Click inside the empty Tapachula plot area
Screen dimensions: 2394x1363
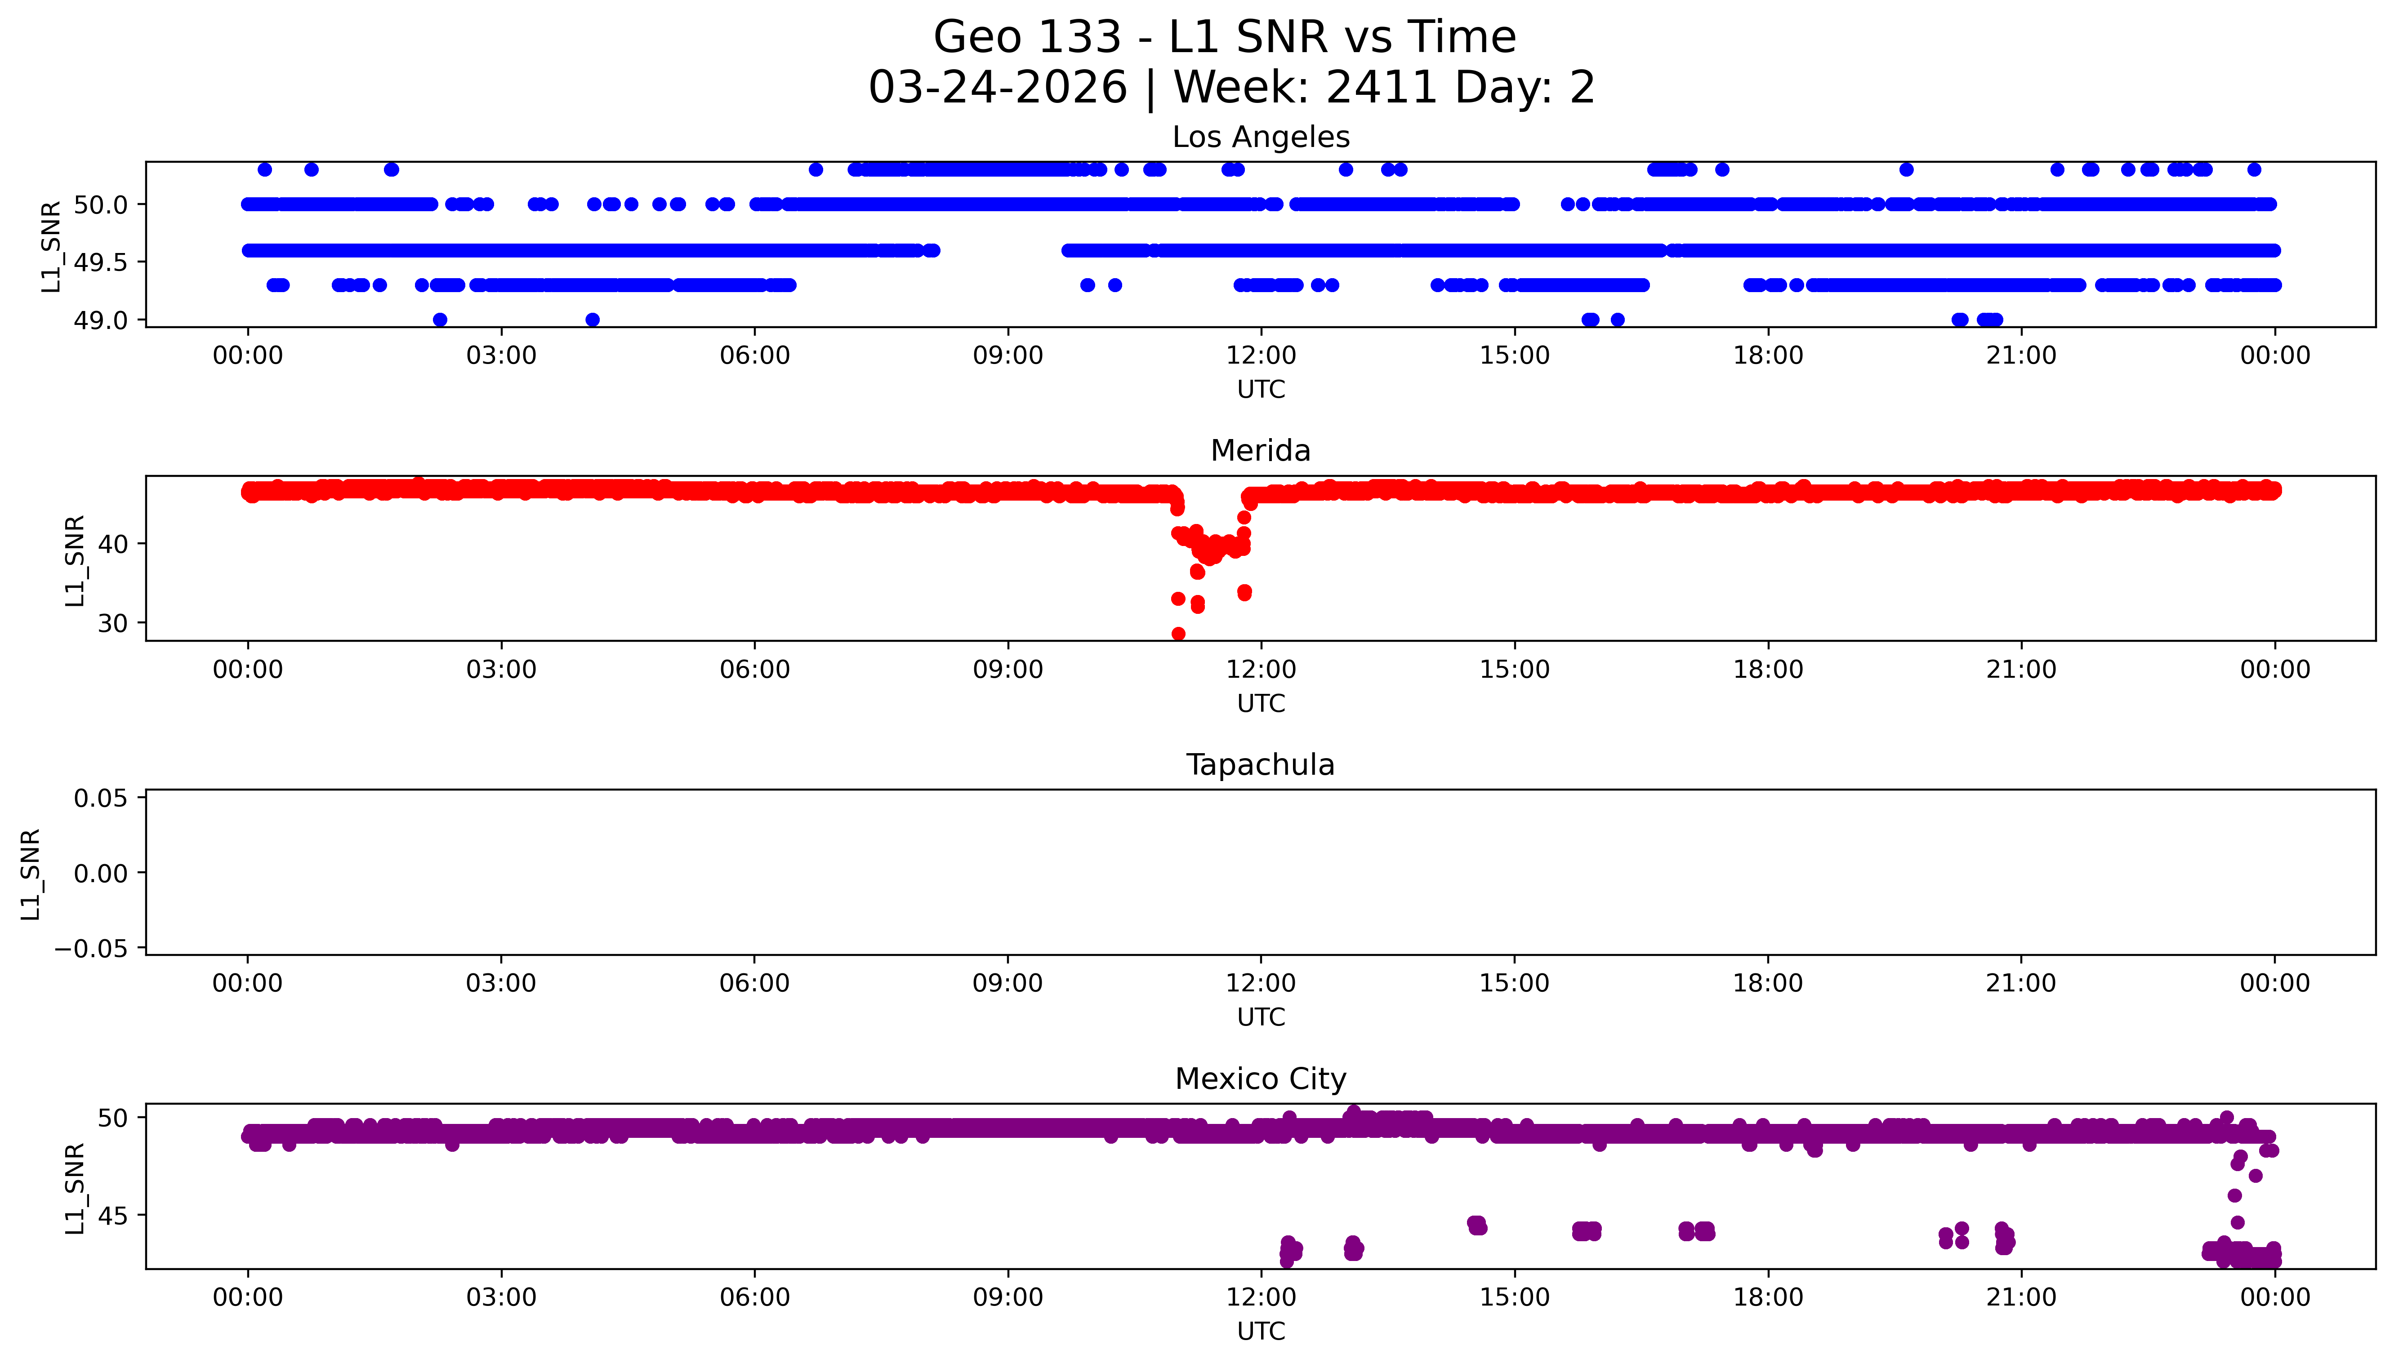(x=1260, y=872)
